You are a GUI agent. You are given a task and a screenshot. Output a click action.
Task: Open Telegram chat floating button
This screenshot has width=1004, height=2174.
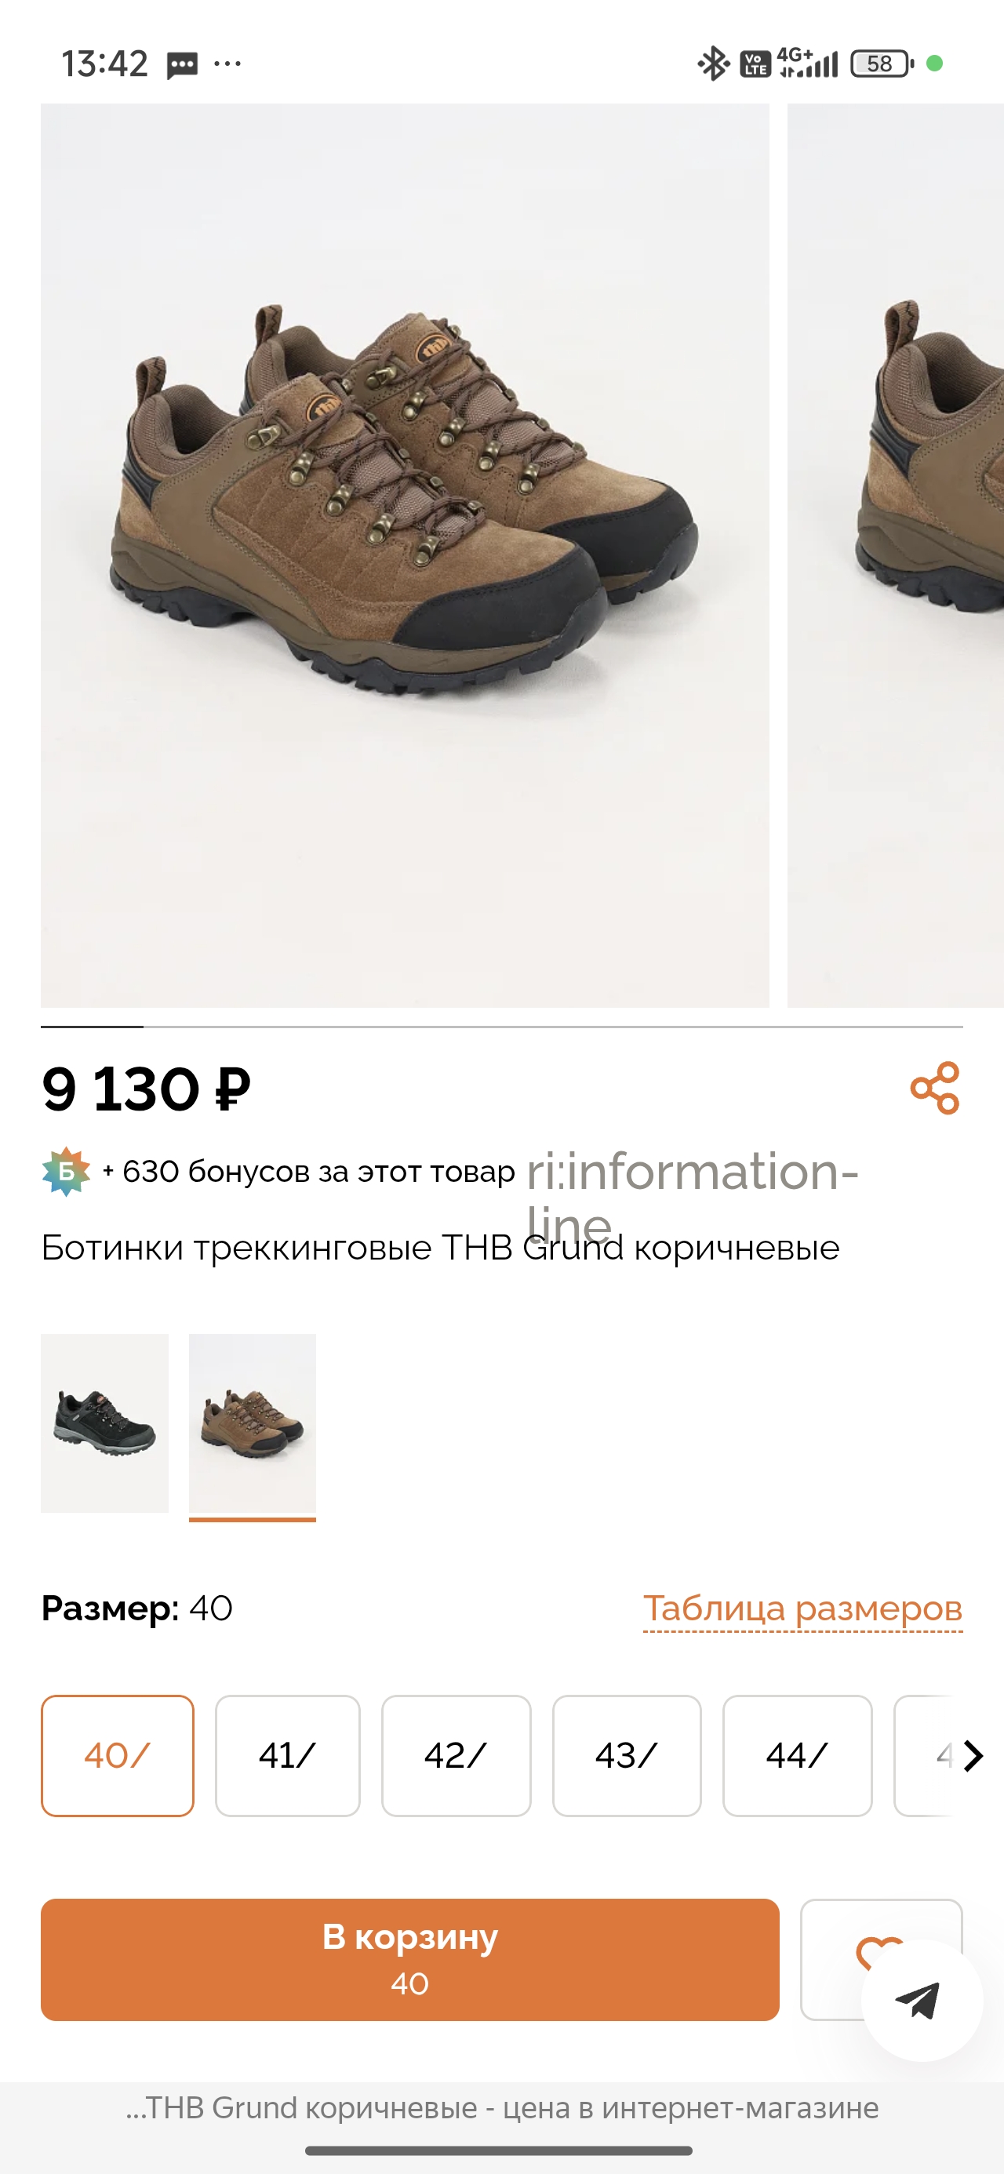point(921,2000)
